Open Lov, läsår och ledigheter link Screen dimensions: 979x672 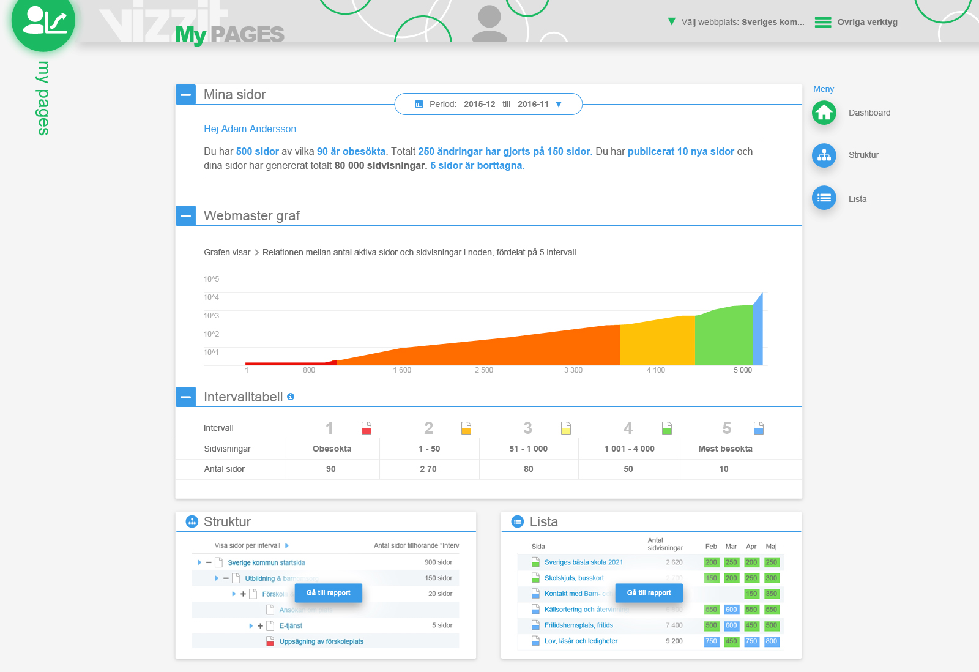tap(581, 641)
